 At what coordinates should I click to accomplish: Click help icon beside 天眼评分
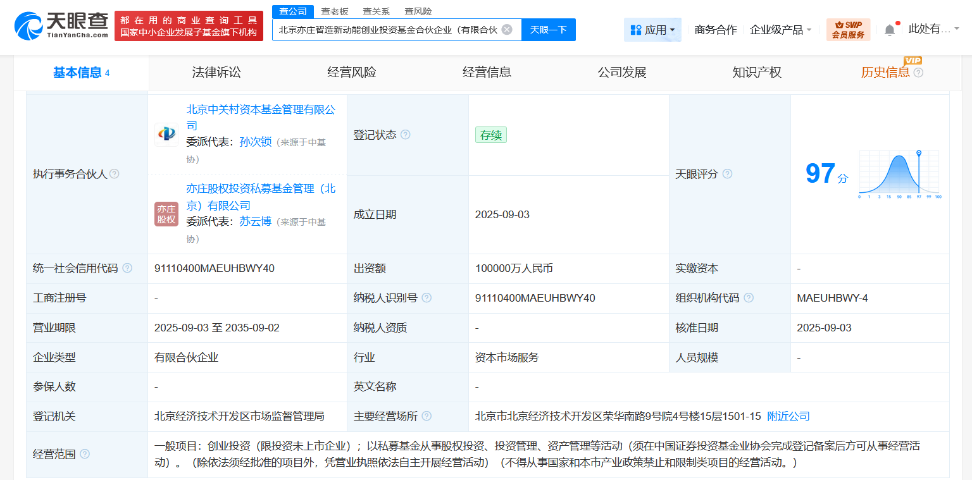[x=727, y=174]
